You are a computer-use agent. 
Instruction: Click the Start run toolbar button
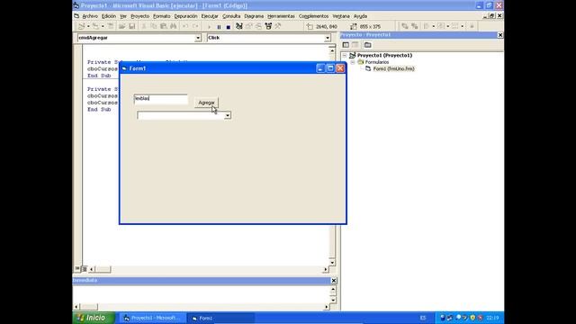(209, 26)
